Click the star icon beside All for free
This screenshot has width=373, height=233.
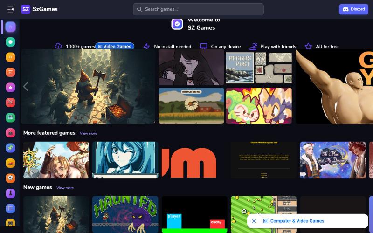tap(308, 46)
